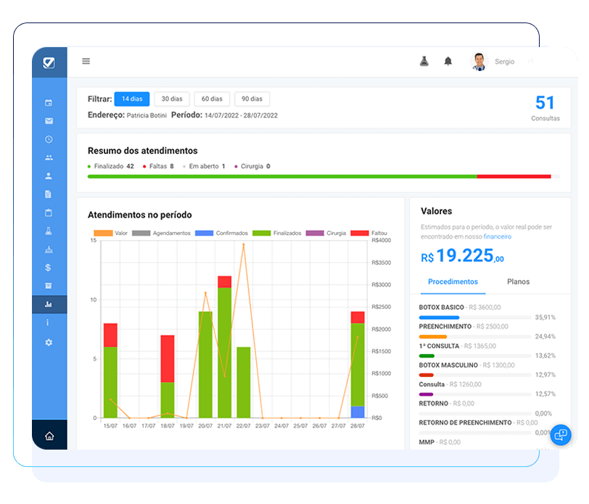
Task: Filter by 30 dias
Action: 172,99
